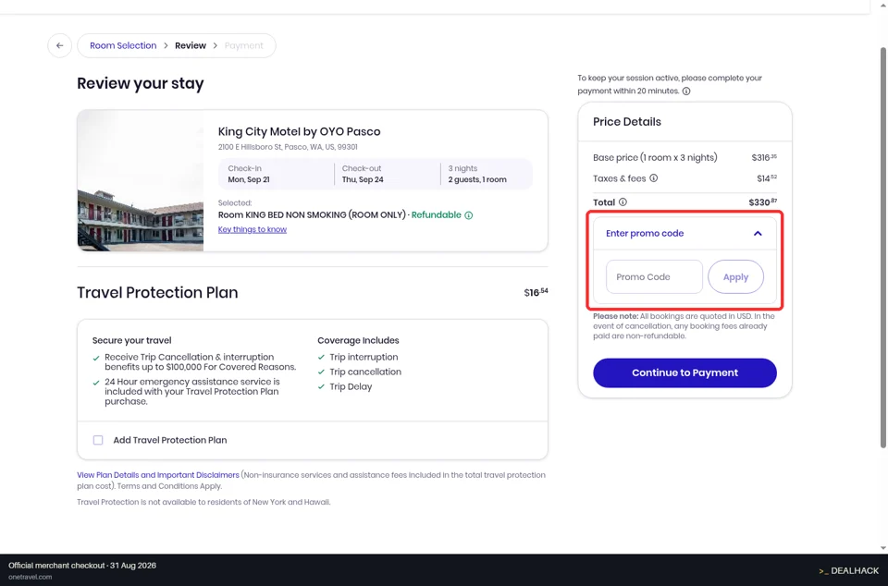Click Travel Protection Plan price $16.54

pyautogui.click(x=536, y=292)
